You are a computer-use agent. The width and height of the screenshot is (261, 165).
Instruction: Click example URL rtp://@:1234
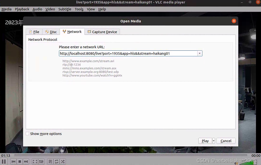coord(71,65)
